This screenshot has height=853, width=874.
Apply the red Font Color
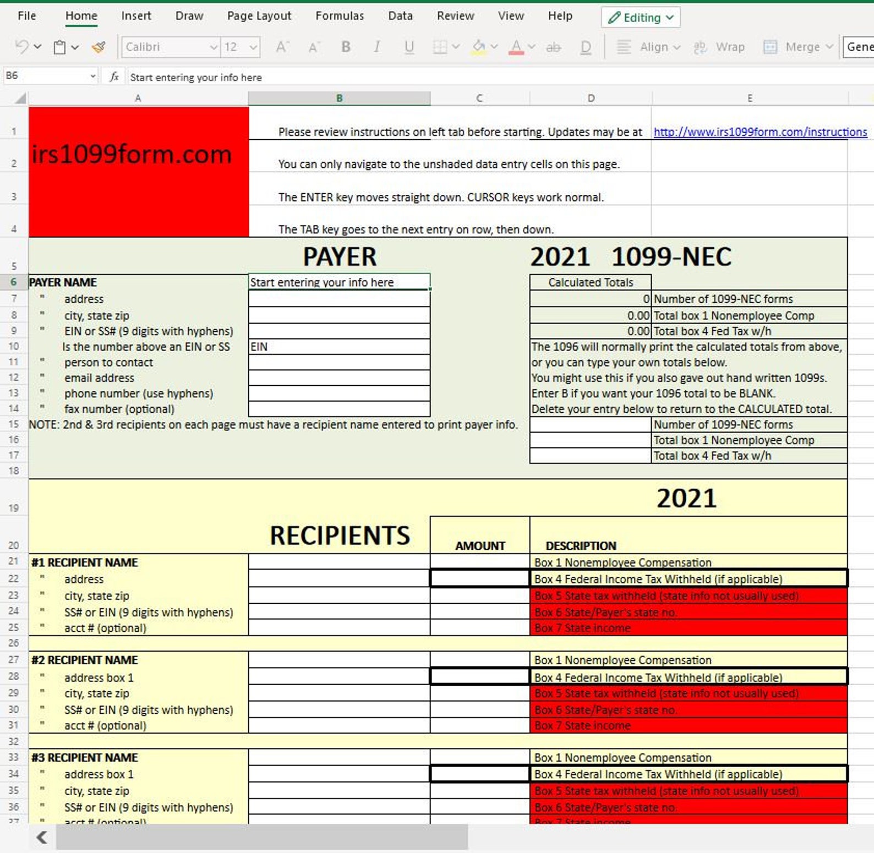tap(516, 47)
